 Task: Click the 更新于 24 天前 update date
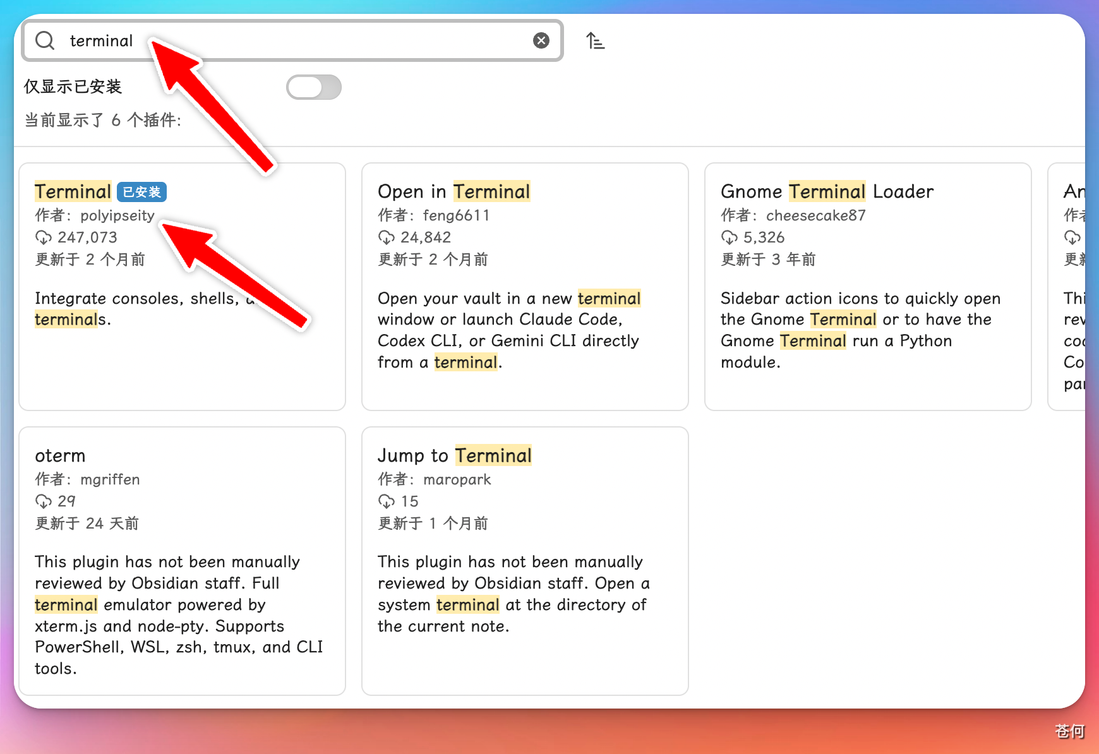pos(87,524)
